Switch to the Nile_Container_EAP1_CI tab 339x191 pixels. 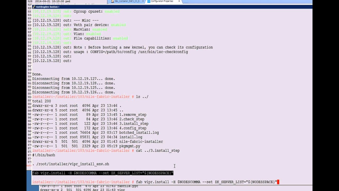click(x=127, y=1)
